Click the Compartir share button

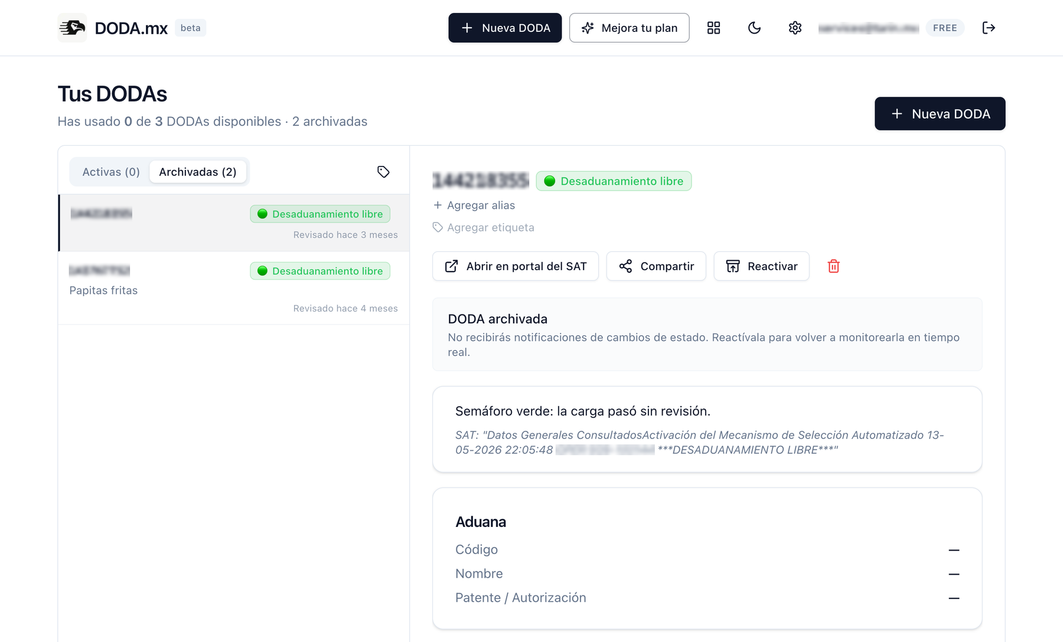click(656, 266)
